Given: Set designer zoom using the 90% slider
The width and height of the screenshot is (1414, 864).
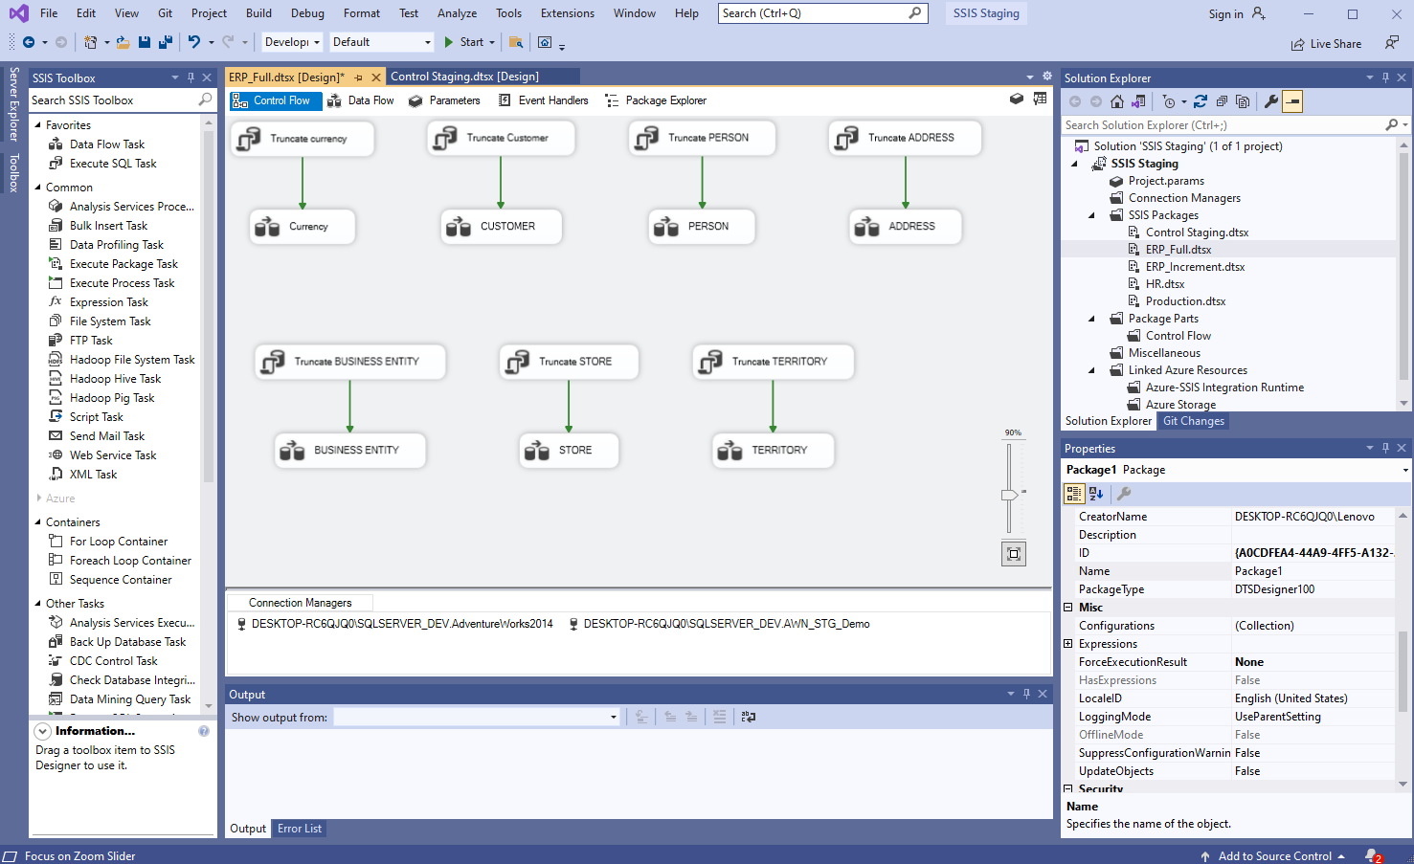Looking at the screenshot, I should pos(1011,495).
